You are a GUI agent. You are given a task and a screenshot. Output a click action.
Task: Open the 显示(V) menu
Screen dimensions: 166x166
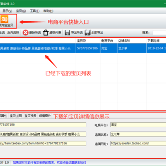tap(7, 11)
